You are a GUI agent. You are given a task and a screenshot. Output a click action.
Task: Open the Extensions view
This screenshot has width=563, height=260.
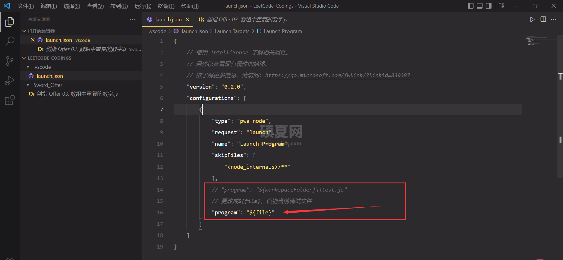(x=10, y=100)
